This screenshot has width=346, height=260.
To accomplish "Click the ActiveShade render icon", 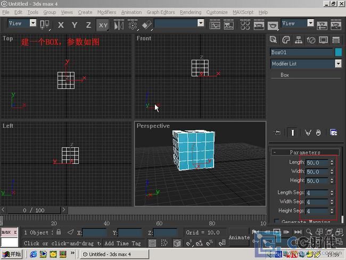I will point(336,25).
